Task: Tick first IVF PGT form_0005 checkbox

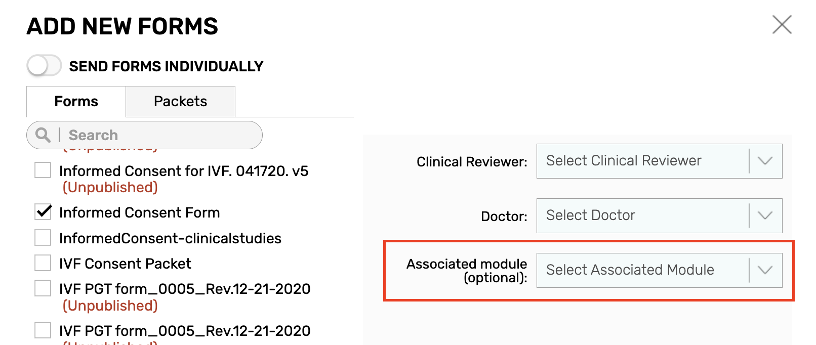Action: point(43,288)
